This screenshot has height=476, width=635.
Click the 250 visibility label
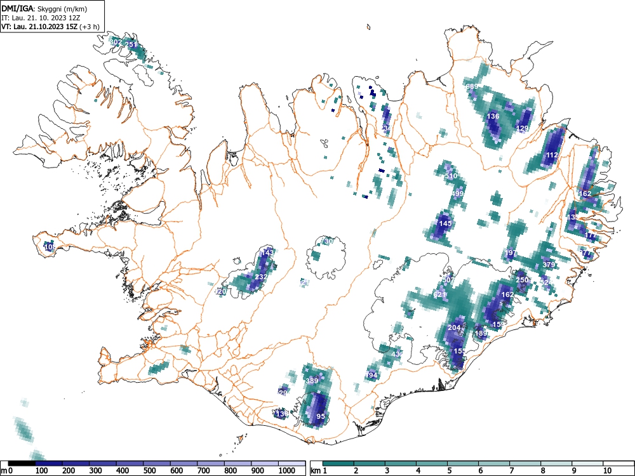point(523,280)
